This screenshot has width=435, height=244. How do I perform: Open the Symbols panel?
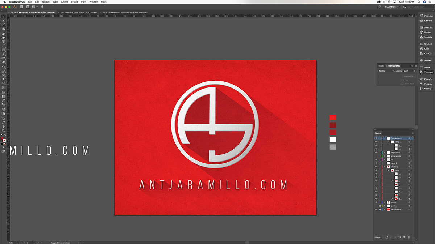pos(426,37)
